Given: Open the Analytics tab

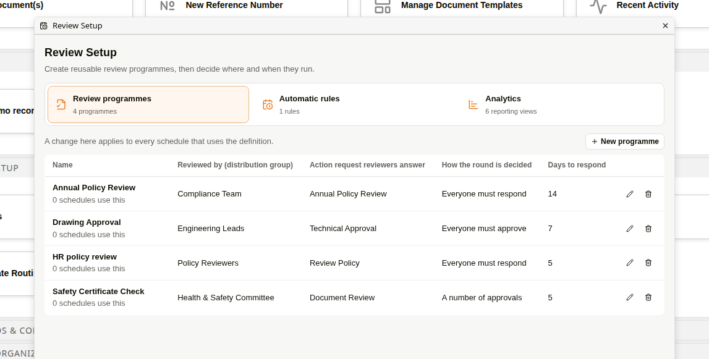Looking at the screenshot, I should pyautogui.click(x=561, y=104).
